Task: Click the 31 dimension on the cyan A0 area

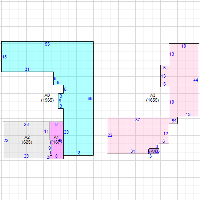Action: (x=27, y=69)
